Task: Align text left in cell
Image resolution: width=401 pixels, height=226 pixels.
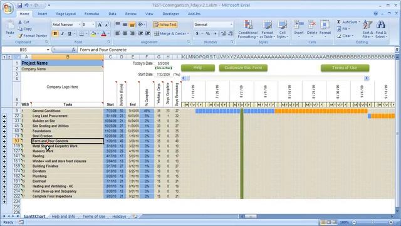Action: (118, 33)
